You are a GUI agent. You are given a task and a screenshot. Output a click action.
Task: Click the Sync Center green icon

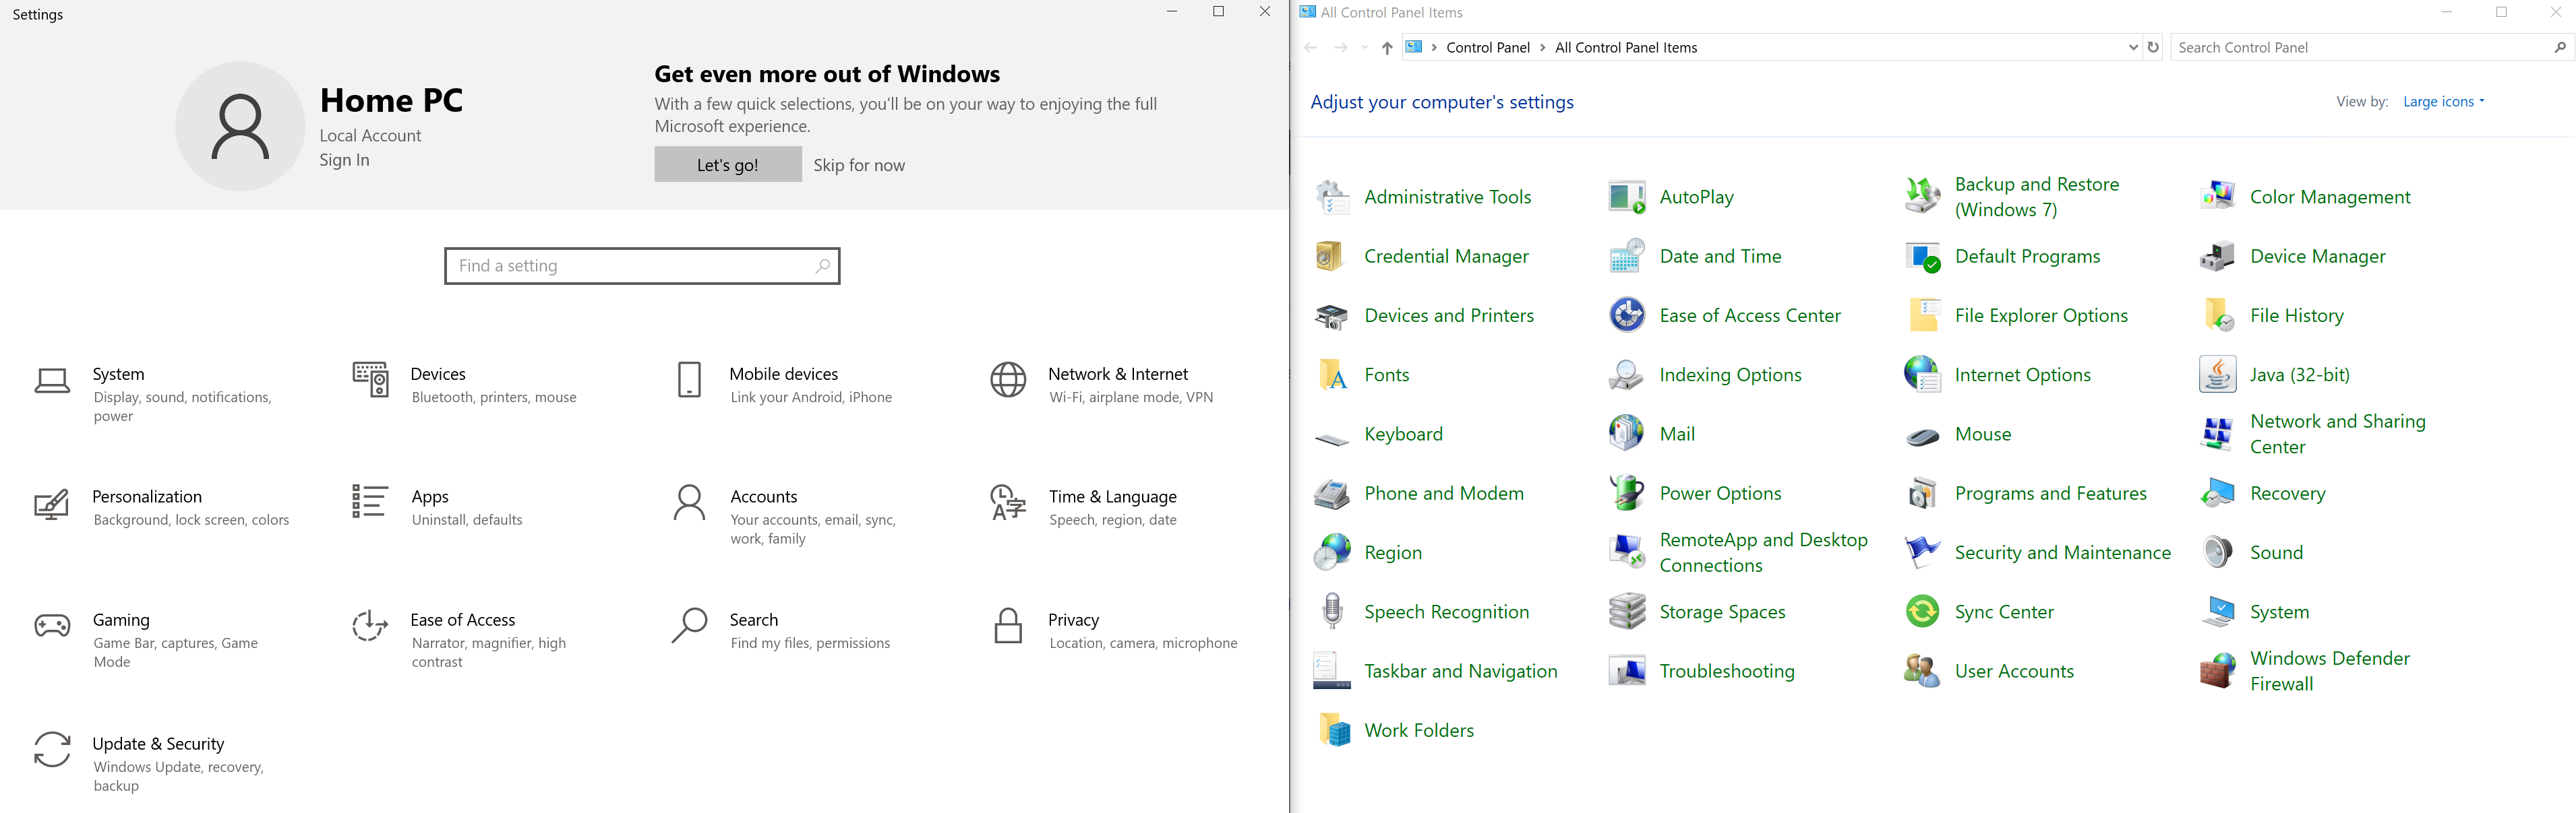(1922, 611)
